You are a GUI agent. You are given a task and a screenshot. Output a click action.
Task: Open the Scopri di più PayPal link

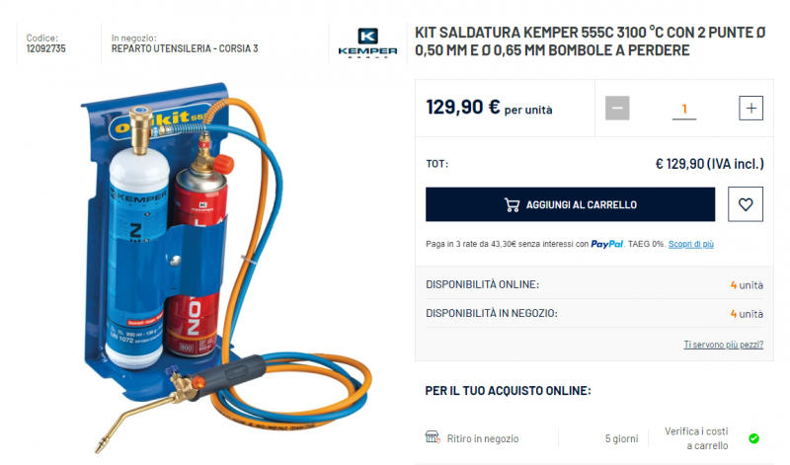click(x=690, y=244)
